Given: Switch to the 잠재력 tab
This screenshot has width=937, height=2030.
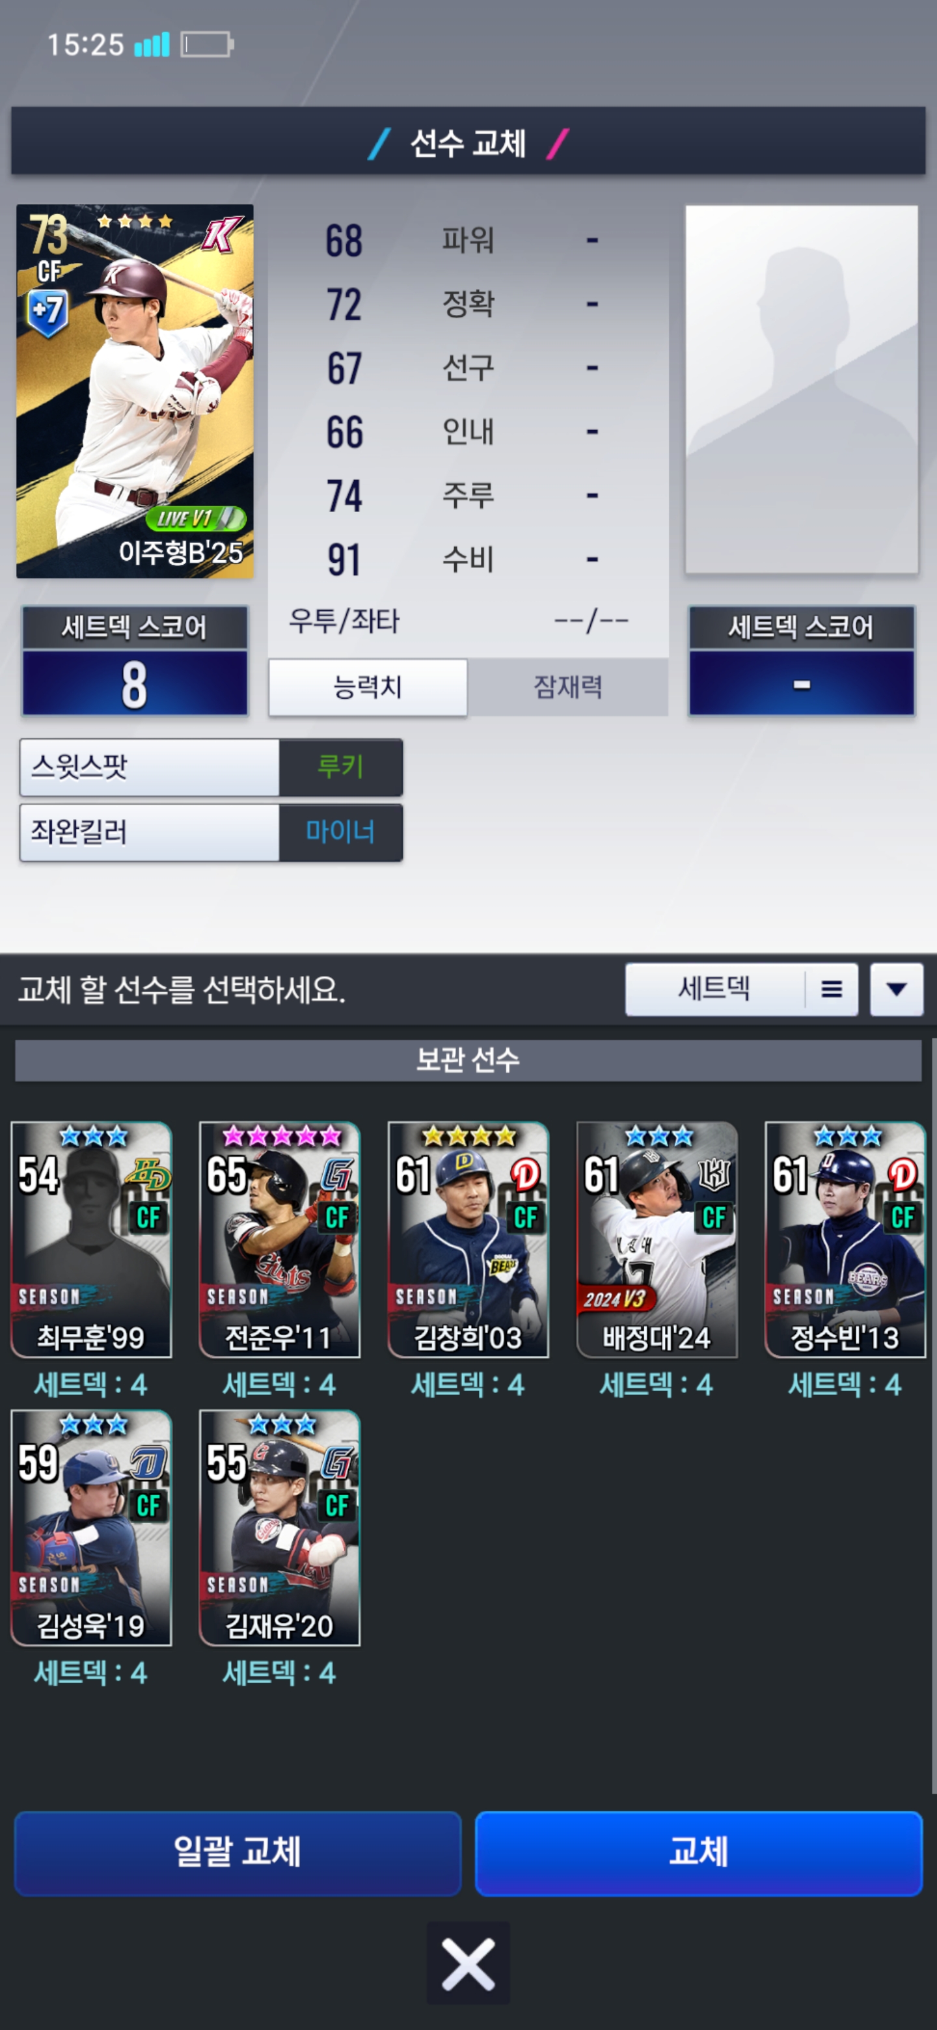Looking at the screenshot, I should pyautogui.click(x=568, y=687).
